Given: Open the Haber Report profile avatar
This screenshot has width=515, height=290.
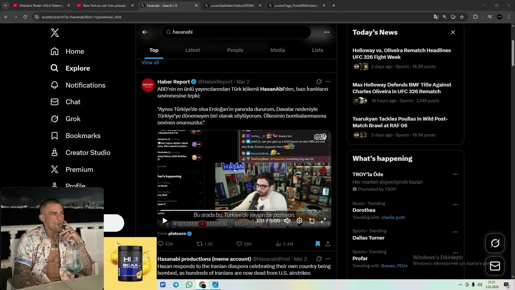Looking at the screenshot, I should point(148,85).
